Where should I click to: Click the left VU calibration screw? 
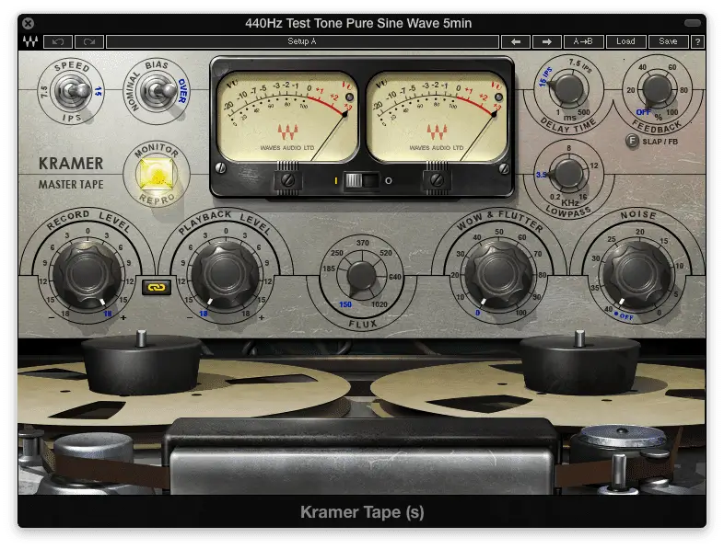(287, 179)
